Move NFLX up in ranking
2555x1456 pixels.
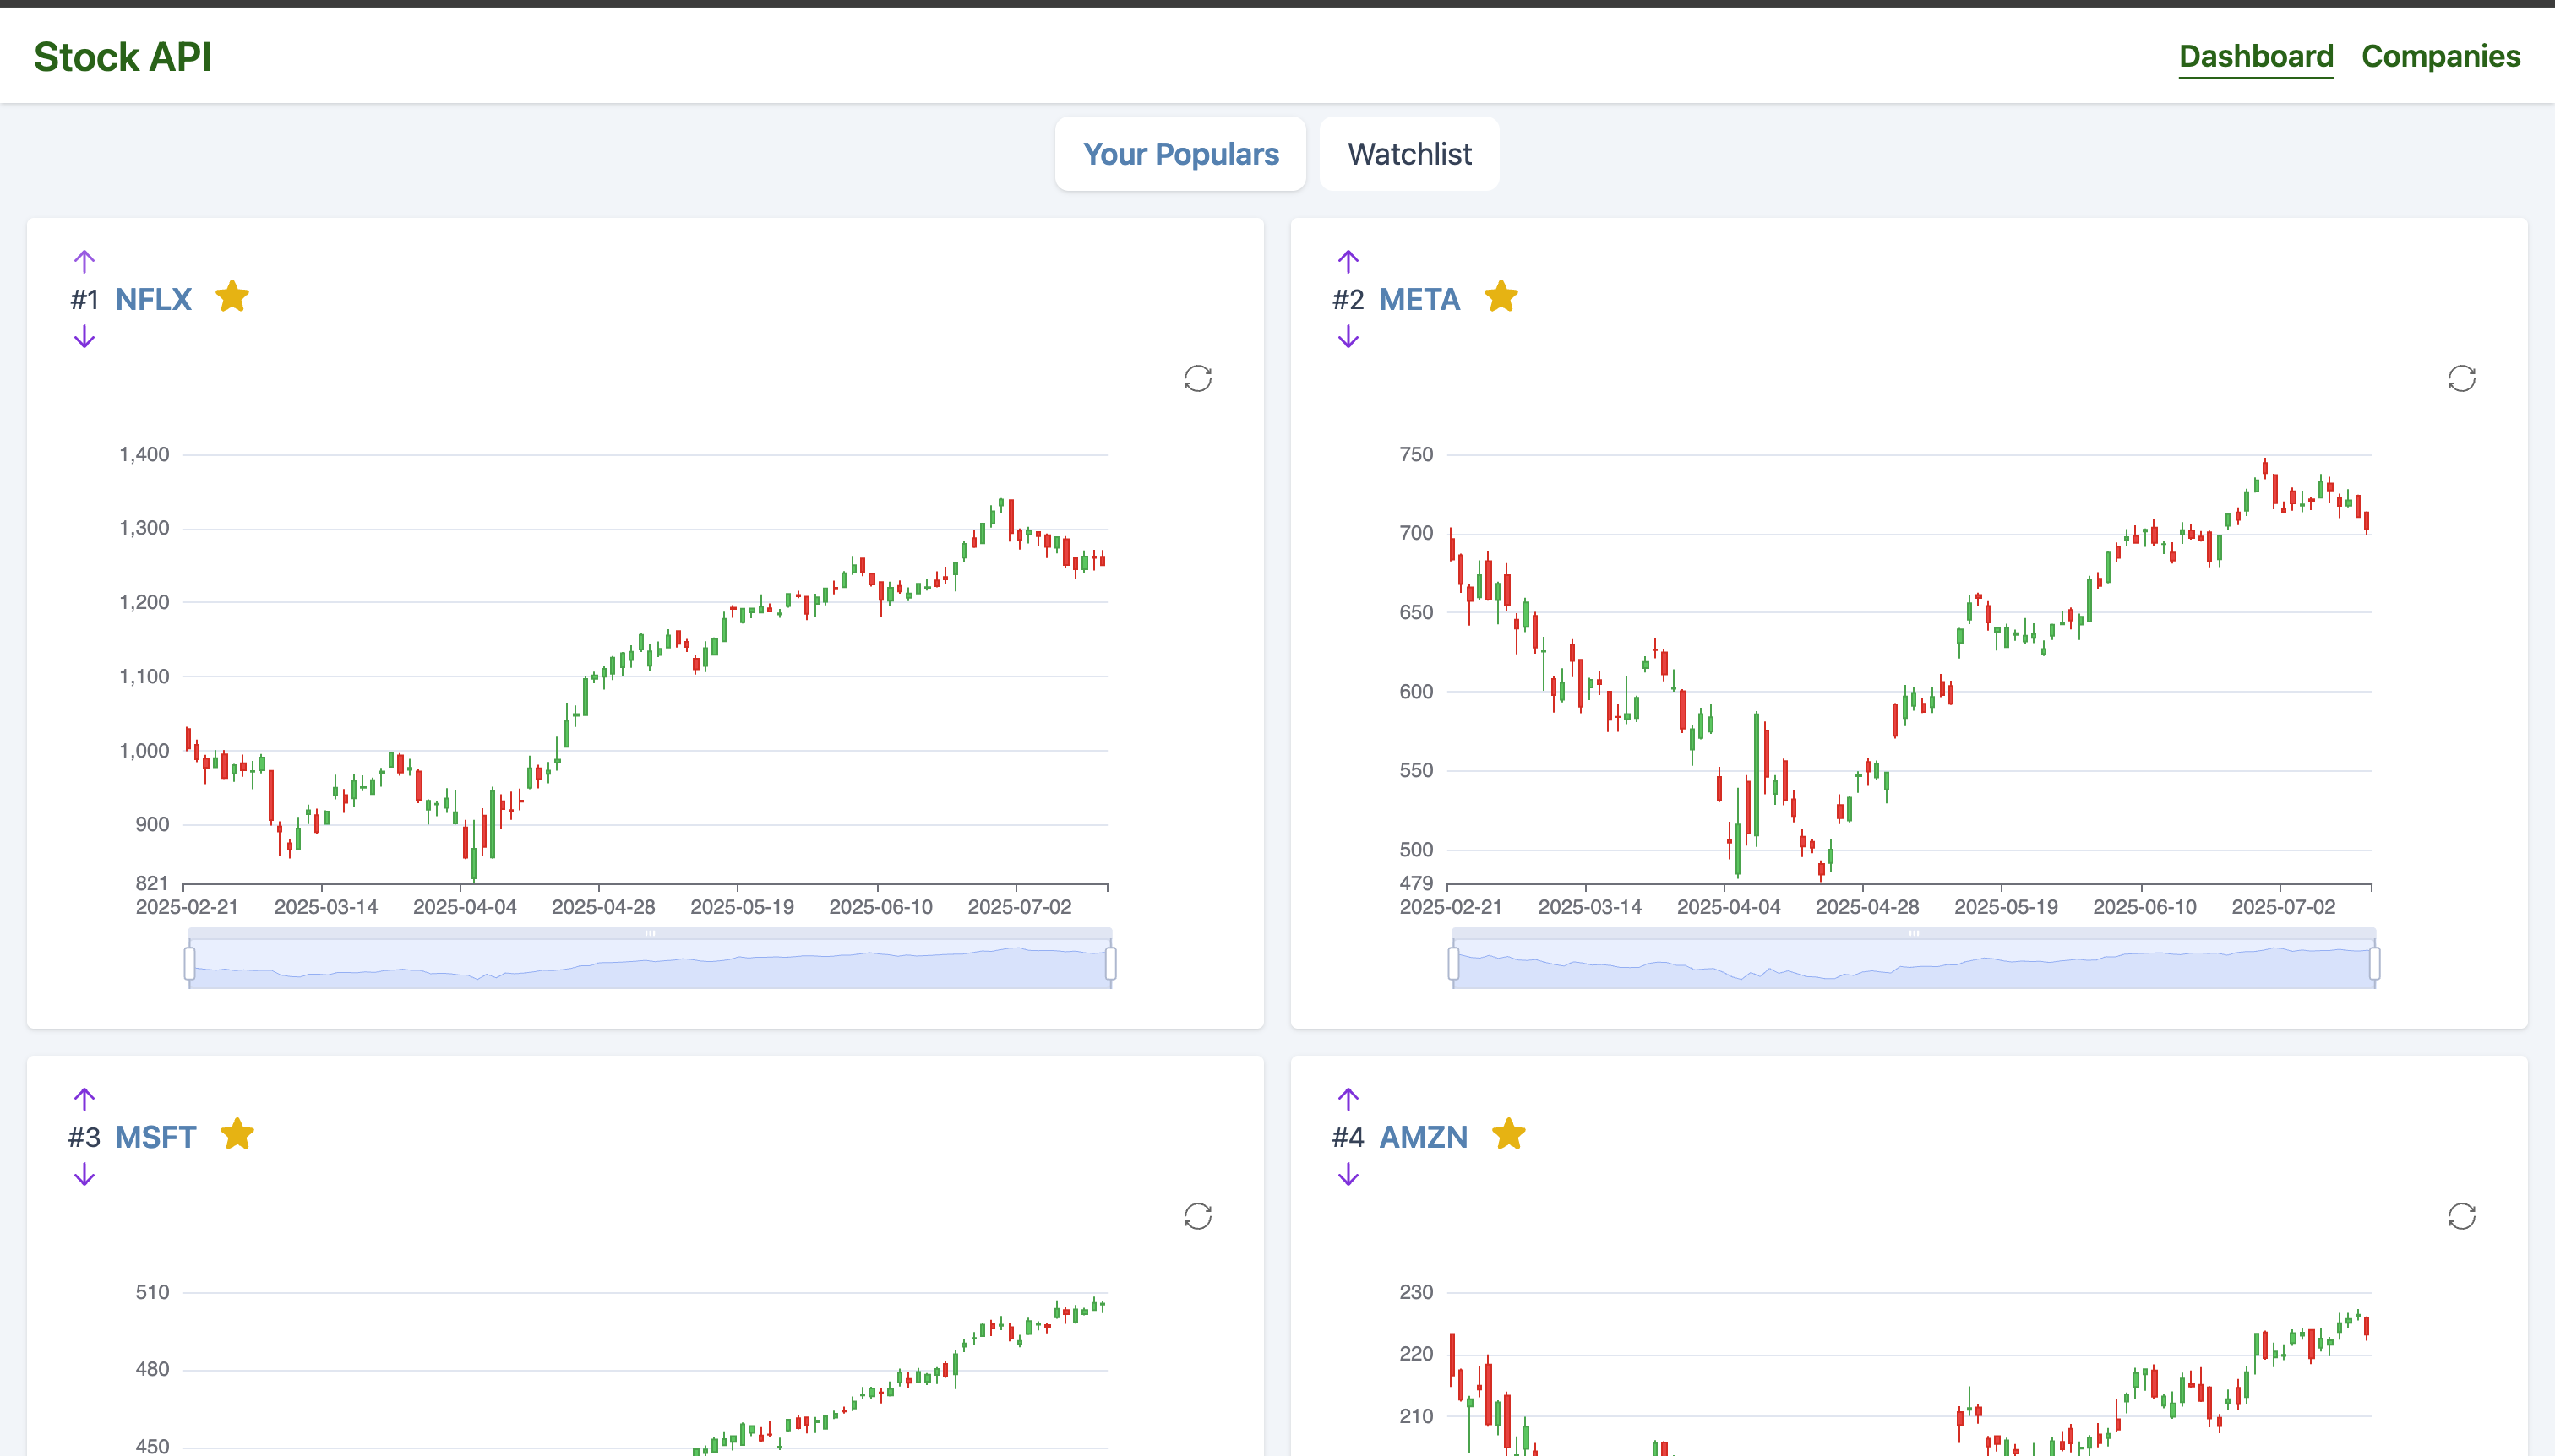pos(84,261)
